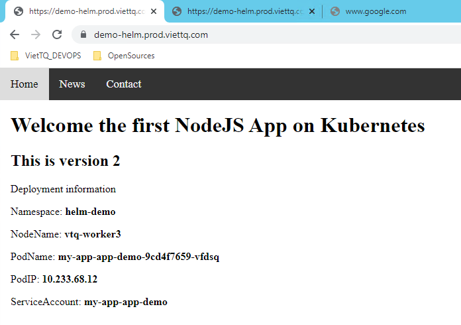Screen dimensions: 461x325
Task: Open the News navigation link
Action: click(72, 84)
